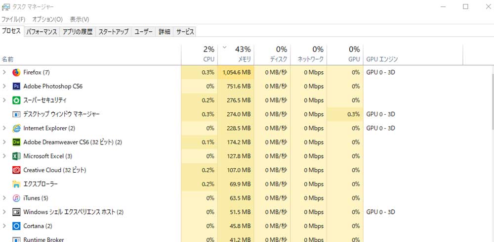Expand the Adobe Photoshop CS6 row

tap(4, 86)
